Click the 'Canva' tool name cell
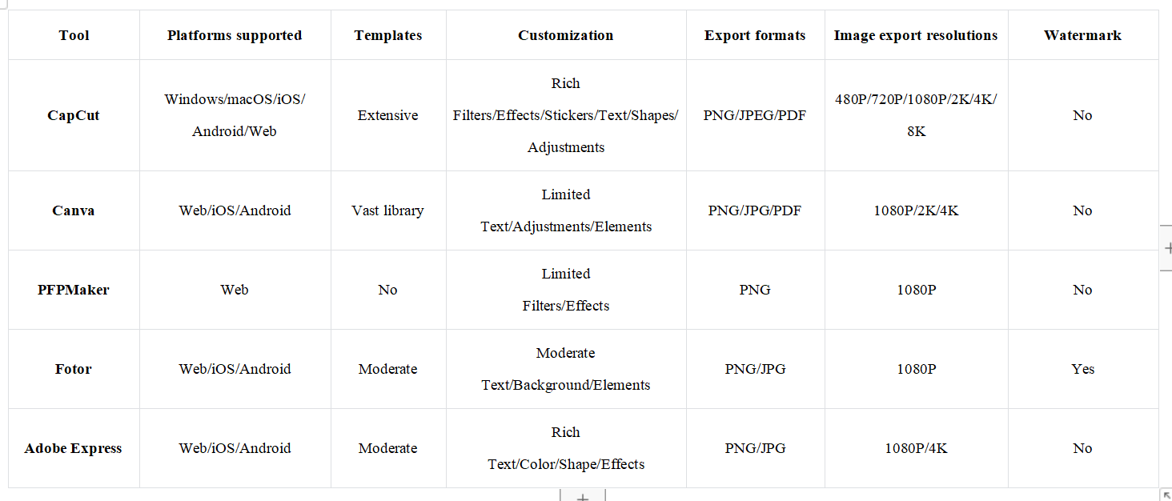1172x501 pixels. point(74,210)
